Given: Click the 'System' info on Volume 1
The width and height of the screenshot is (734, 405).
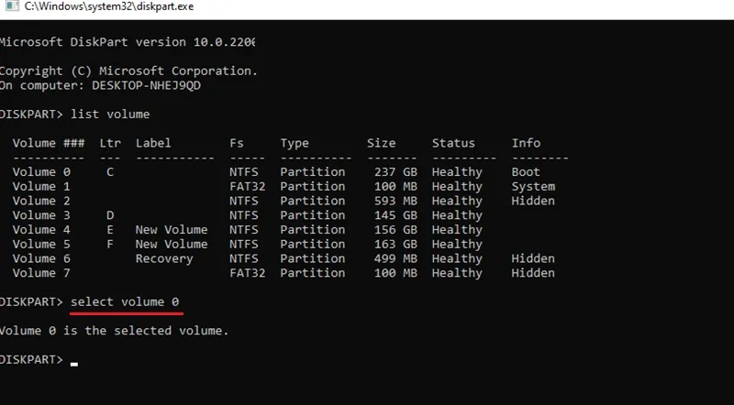Looking at the screenshot, I should [533, 187].
